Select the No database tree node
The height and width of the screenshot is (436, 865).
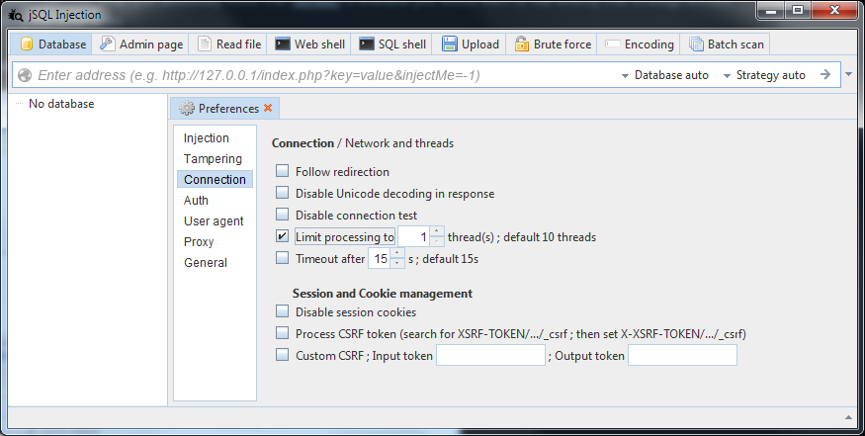pyautogui.click(x=61, y=104)
